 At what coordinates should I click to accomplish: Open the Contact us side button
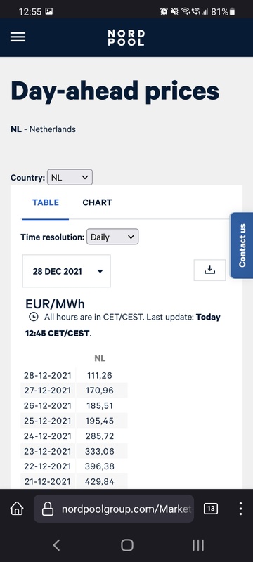(242, 245)
